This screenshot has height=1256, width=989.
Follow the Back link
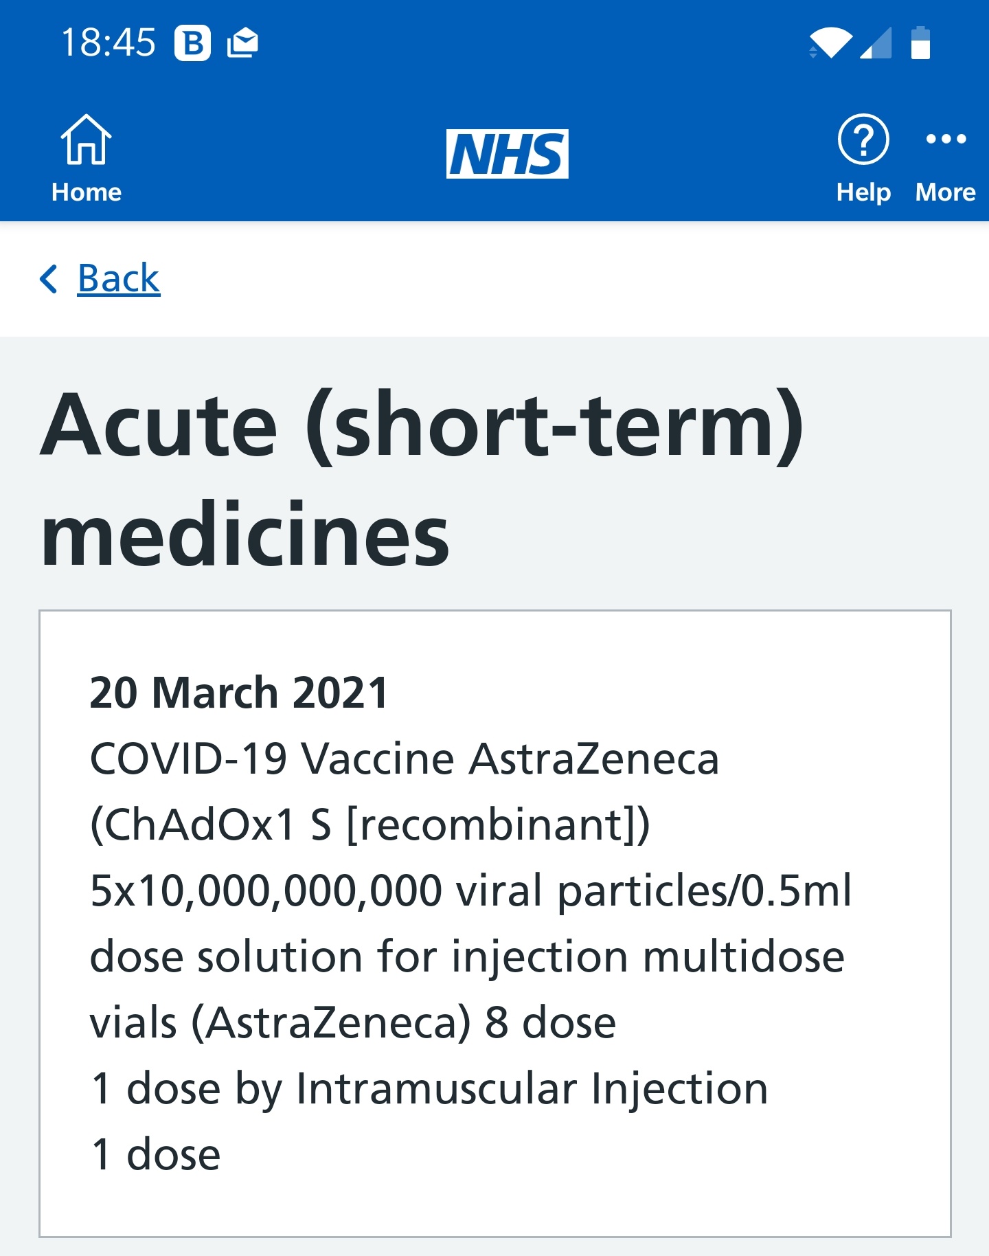coord(119,278)
